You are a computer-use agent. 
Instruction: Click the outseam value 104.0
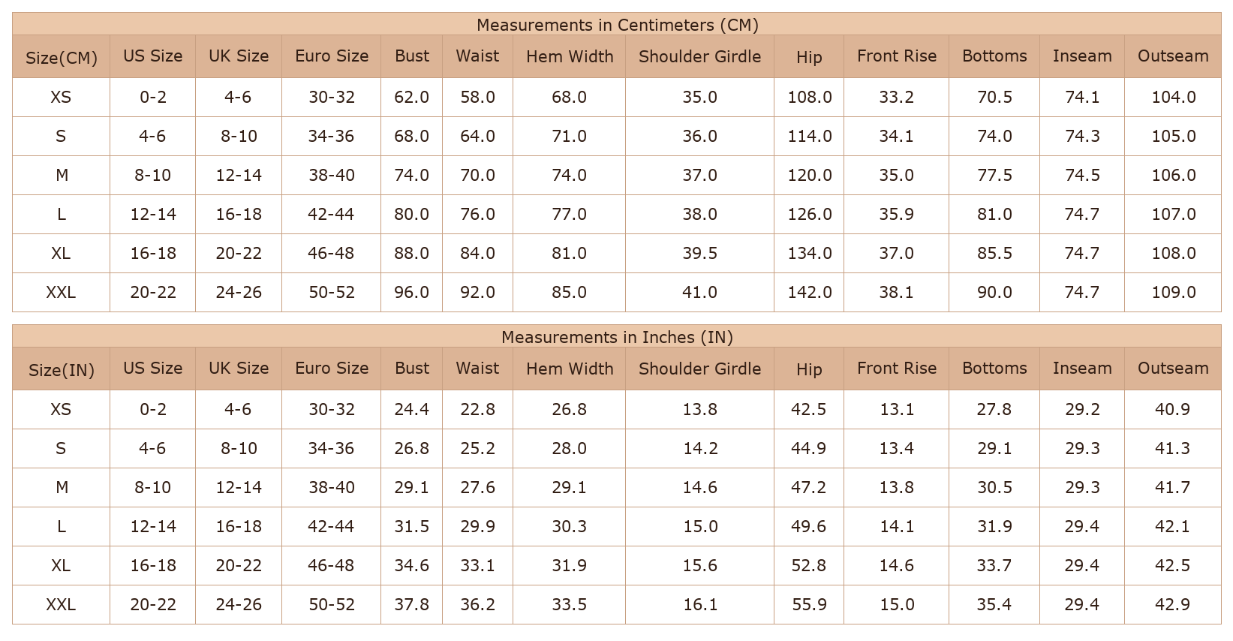click(1173, 97)
